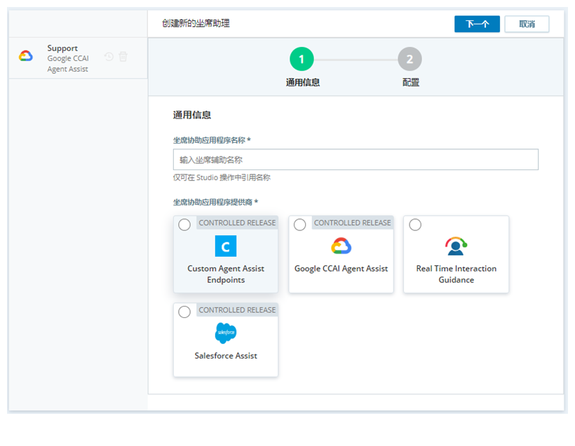Go to step 2 配置
This screenshot has height=446, width=575.
point(410,59)
